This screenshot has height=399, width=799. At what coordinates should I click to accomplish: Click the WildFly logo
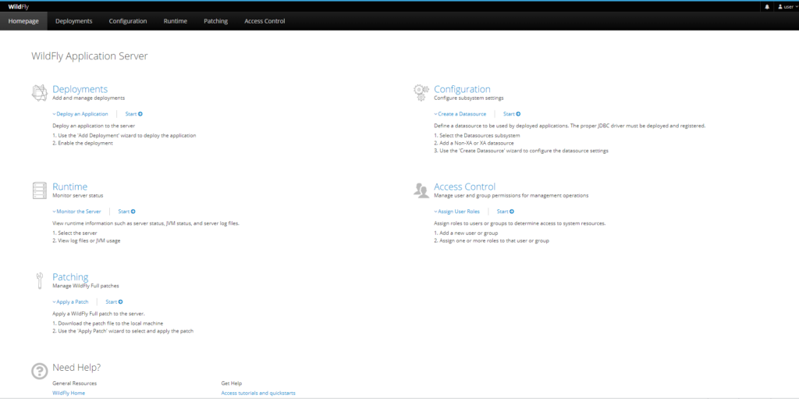pos(18,6)
